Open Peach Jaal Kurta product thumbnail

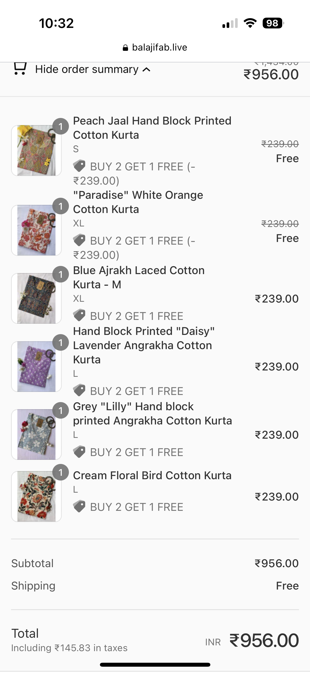pos(36,150)
